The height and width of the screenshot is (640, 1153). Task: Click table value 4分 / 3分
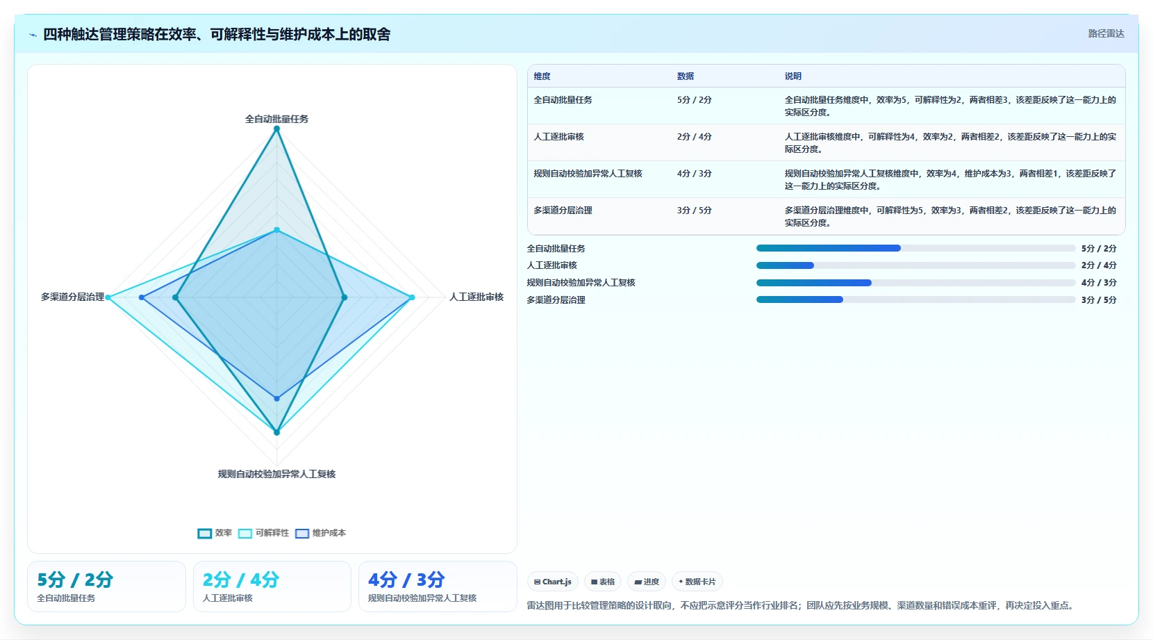[x=695, y=174]
